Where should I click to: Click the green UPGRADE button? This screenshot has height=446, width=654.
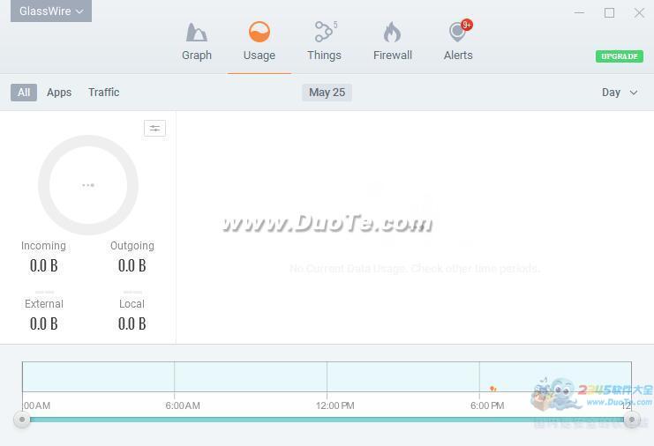[x=619, y=56]
